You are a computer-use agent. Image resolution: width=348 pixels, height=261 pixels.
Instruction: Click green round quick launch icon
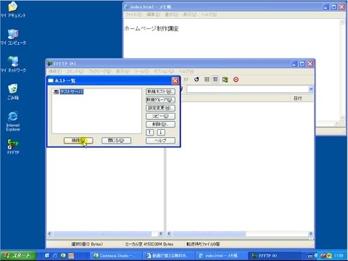(x=63, y=255)
